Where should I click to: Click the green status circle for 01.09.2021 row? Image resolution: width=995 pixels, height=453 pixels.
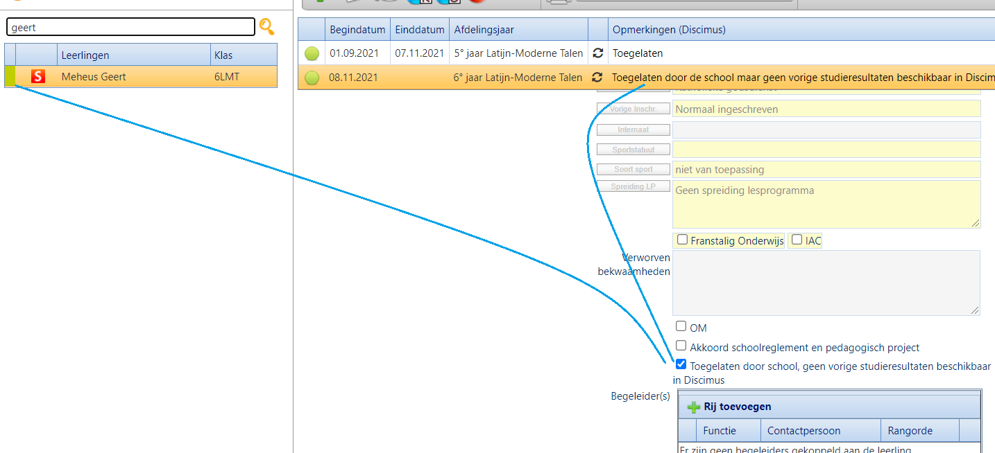[x=312, y=53]
